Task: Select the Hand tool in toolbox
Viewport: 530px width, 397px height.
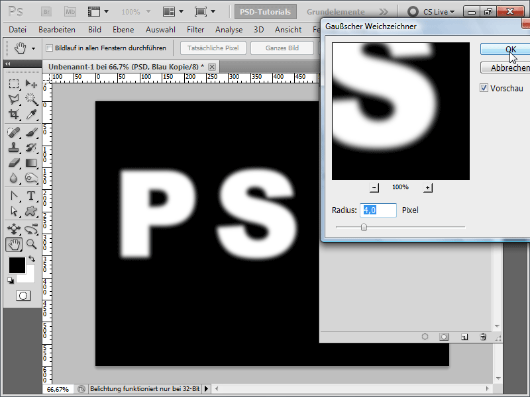Action: pos(14,244)
